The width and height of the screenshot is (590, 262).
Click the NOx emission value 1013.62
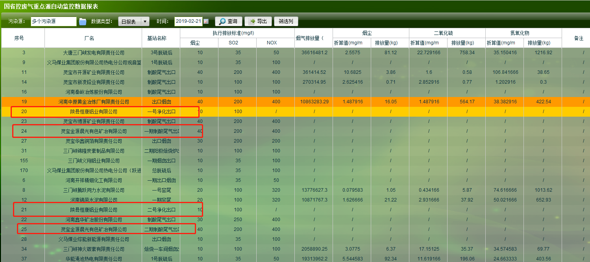pyautogui.click(x=543, y=190)
